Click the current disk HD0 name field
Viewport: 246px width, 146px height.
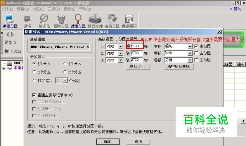coord(60,47)
